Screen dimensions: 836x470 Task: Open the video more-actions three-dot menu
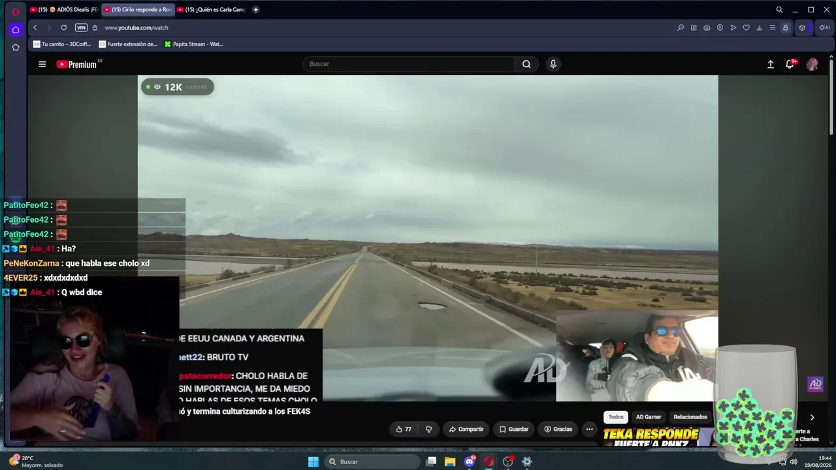[x=589, y=429]
